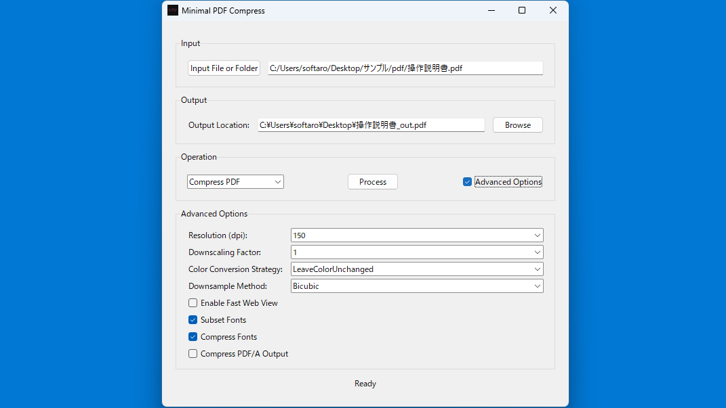The height and width of the screenshot is (408, 726).
Task: Open the Resolution (dpi) dropdown
Action: (417, 235)
